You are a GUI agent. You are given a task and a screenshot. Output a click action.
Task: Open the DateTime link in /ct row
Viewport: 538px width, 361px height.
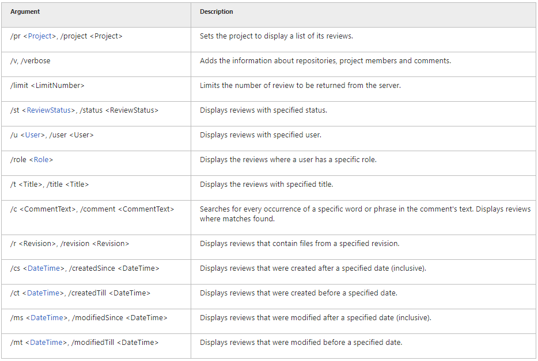click(43, 293)
